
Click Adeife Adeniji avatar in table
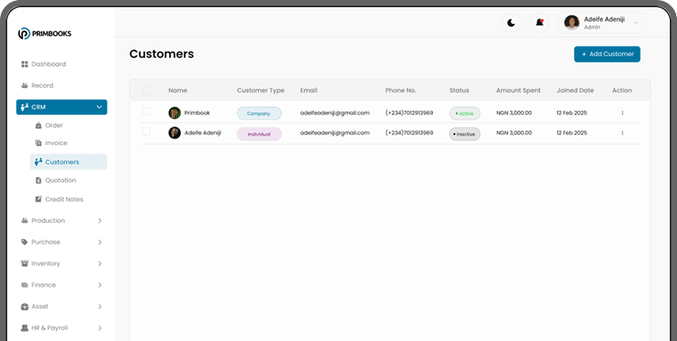click(174, 132)
